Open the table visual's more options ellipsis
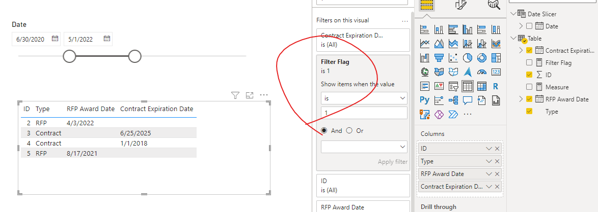This screenshot has width=598, height=212. 264,95
